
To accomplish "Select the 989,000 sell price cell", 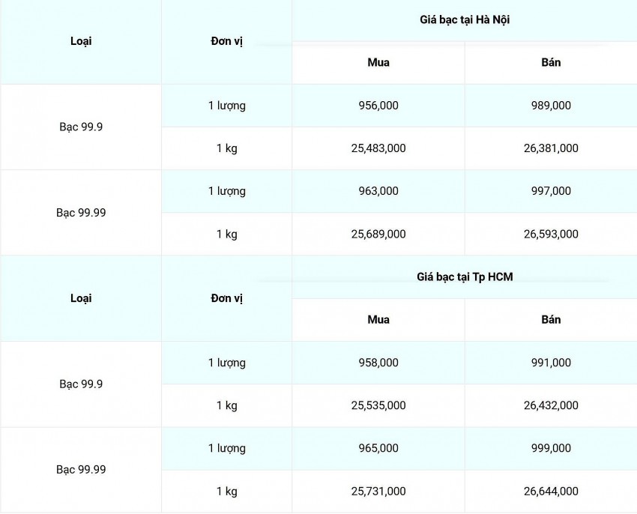I will (551, 106).
